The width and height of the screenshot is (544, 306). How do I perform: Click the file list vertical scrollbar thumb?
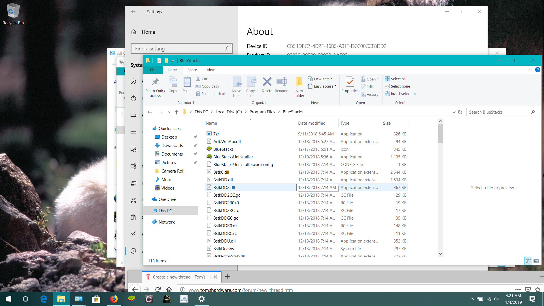(x=440, y=133)
